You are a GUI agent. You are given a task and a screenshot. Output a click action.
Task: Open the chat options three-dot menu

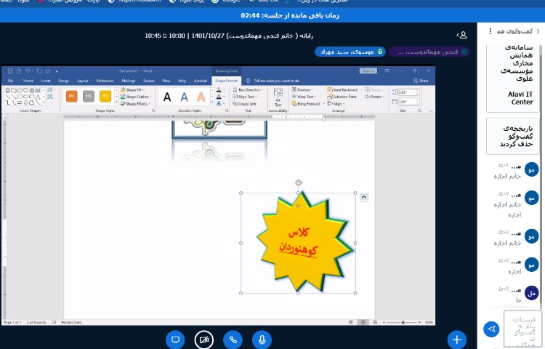click(490, 31)
